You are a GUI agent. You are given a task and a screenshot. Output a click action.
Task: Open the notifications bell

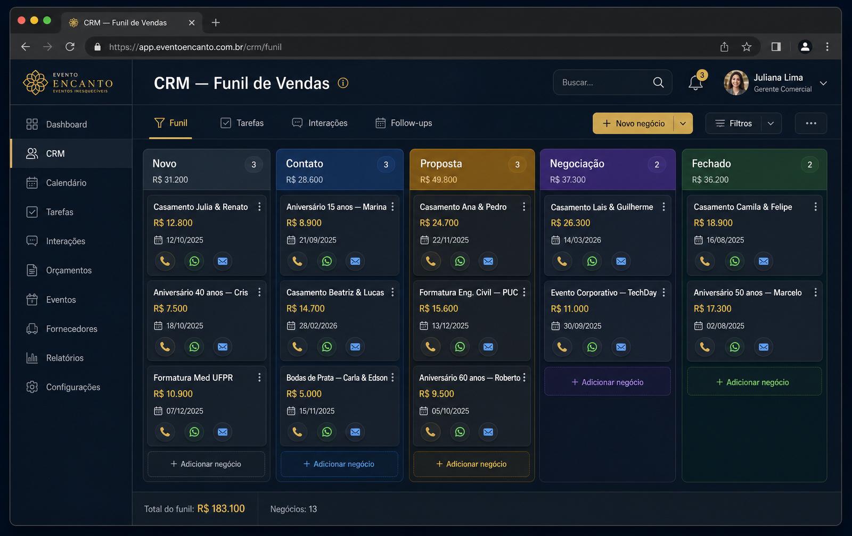point(695,82)
